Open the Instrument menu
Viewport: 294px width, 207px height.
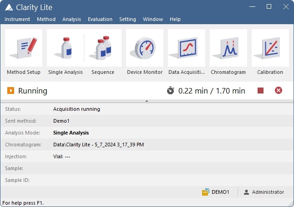pos(17,19)
